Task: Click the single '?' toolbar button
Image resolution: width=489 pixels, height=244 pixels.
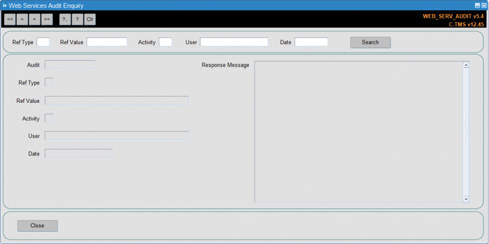Action: 78,20
